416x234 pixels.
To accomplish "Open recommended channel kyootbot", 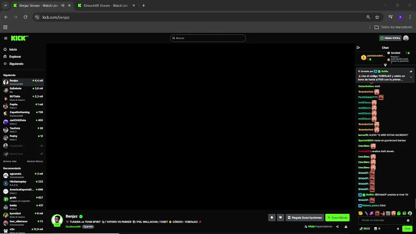I will click(23, 215).
